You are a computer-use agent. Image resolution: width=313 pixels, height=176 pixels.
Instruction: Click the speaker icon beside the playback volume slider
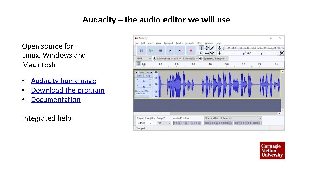pyautogui.click(x=249, y=53)
